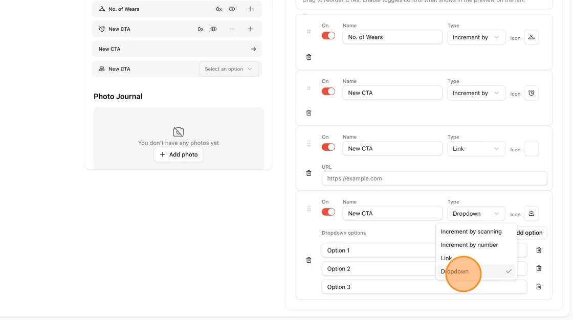The height and width of the screenshot is (320, 573).
Task: Open the Link type dropdown
Action: (476, 149)
